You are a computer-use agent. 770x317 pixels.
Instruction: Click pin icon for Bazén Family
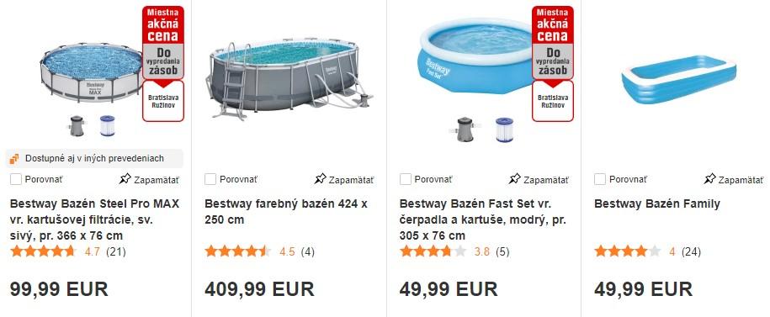tap(709, 179)
